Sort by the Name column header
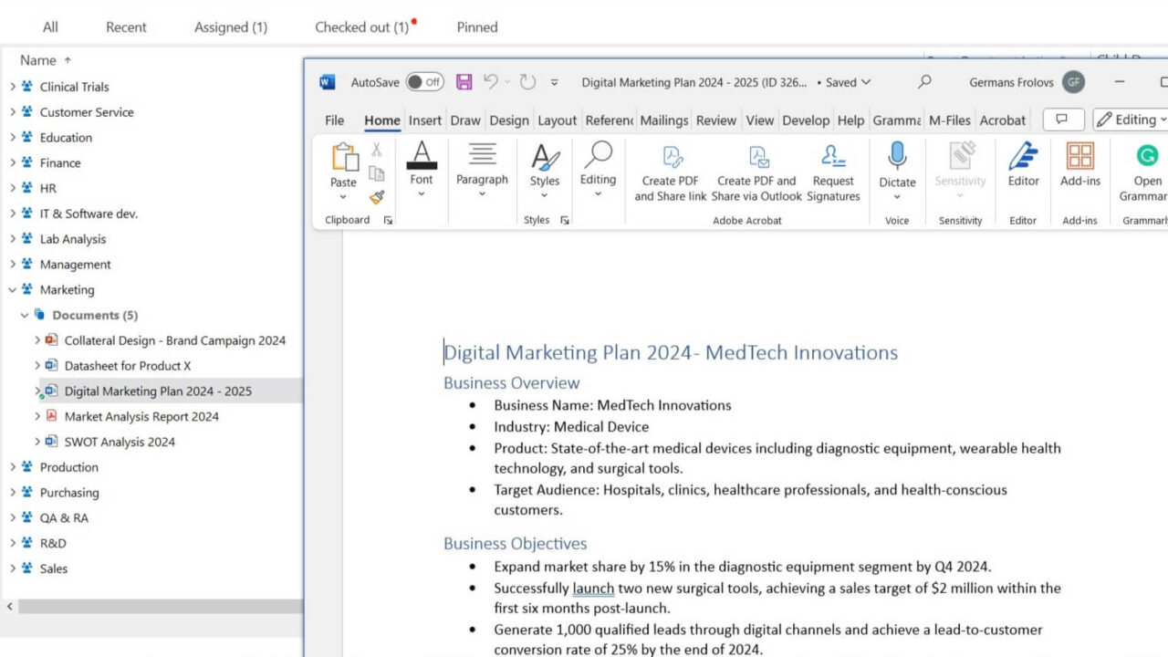 point(38,60)
